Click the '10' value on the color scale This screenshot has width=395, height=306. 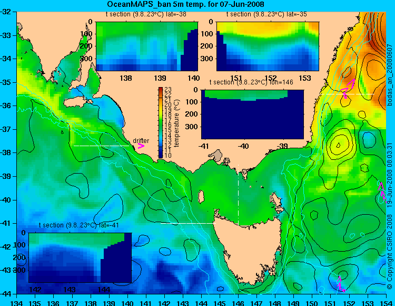point(168,156)
